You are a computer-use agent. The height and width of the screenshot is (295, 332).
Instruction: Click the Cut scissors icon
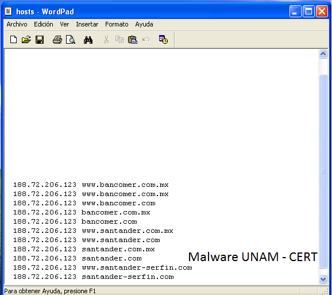click(x=106, y=40)
